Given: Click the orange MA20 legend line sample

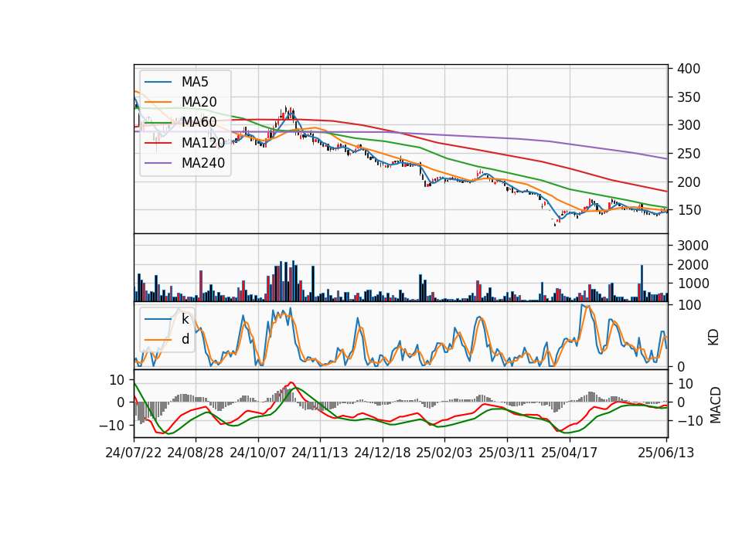Looking at the screenshot, I should coord(158,102).
